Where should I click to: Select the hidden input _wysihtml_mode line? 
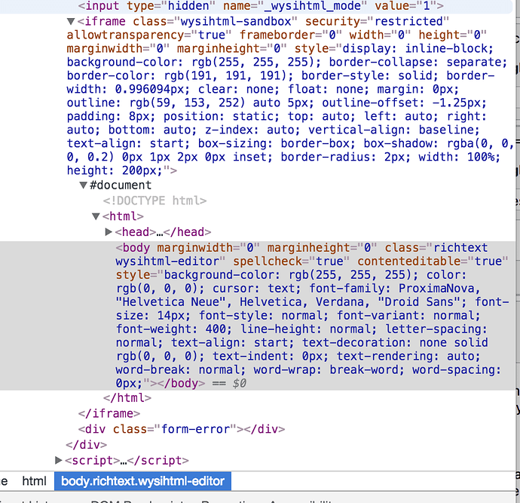[x=261, y=6]
